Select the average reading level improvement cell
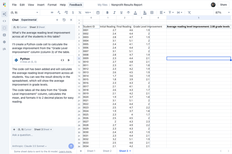232x154 pixels. tap(199, 26)
